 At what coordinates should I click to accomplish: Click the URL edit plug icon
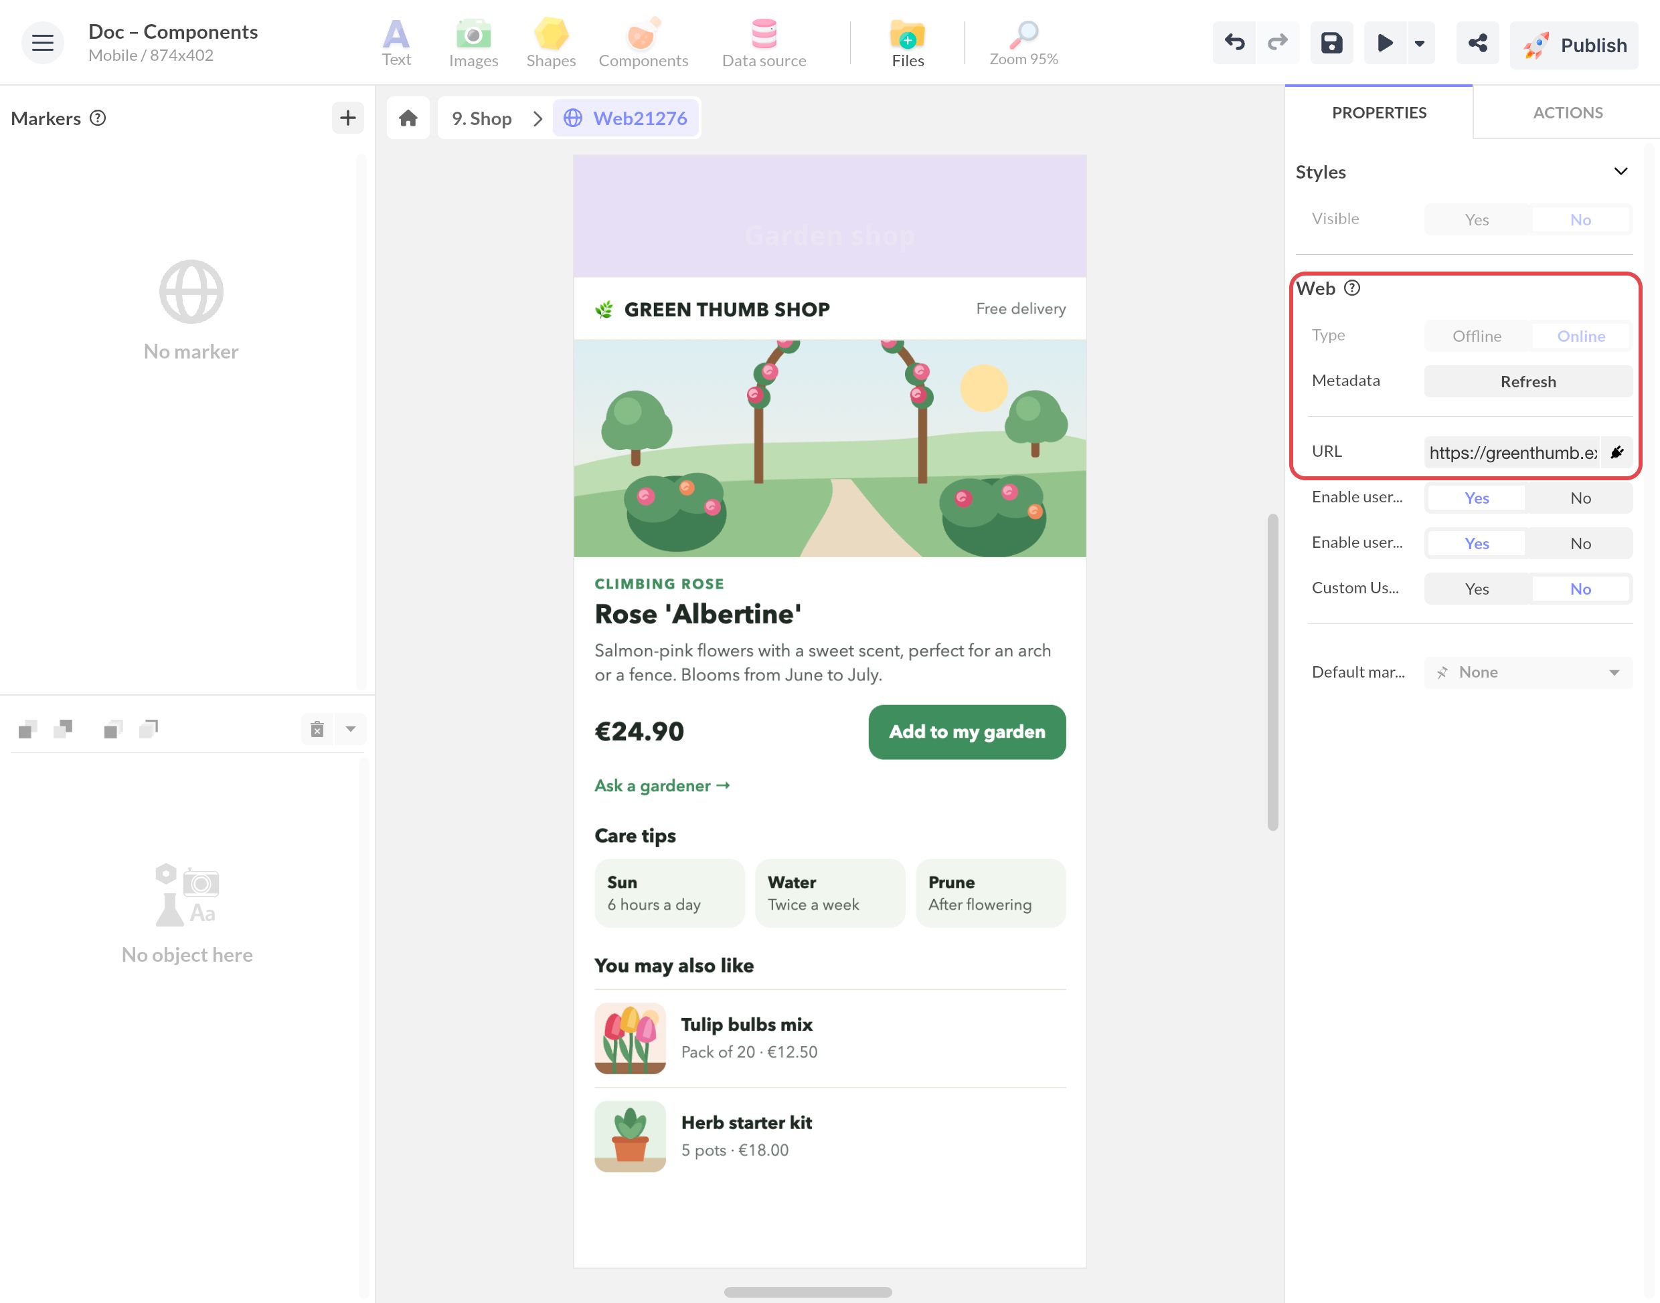(1616, 452)
